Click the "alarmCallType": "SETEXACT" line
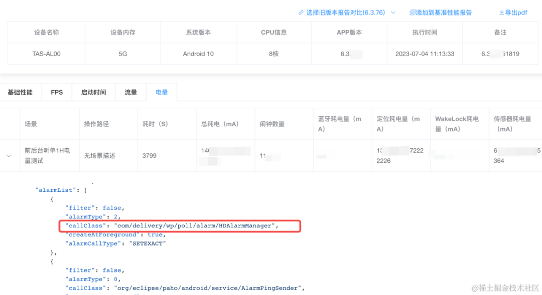 pos(115,243)
